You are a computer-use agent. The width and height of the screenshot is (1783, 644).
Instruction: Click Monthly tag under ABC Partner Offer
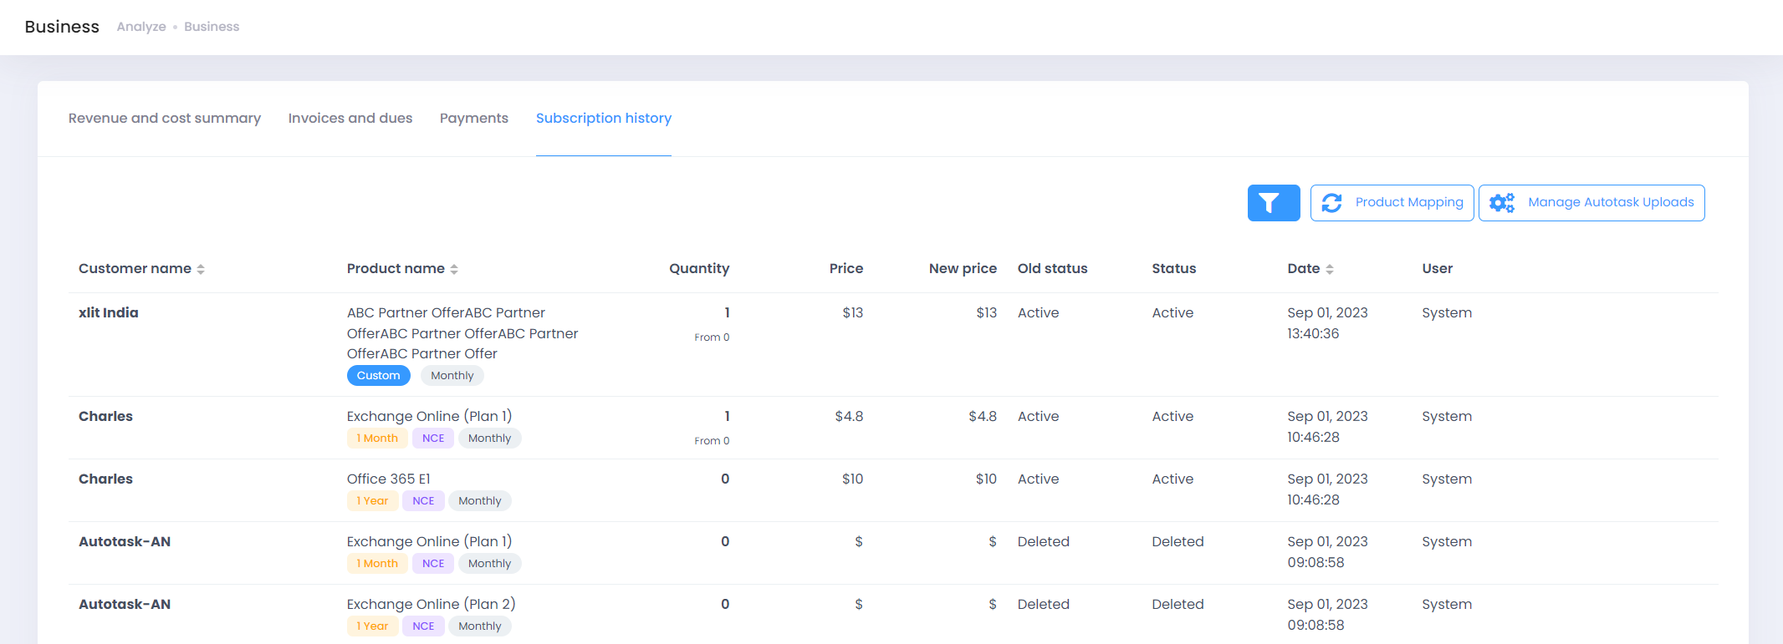click(452, 376)
